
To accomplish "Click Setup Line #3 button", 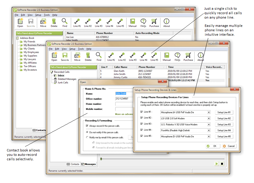I will click(224, 124).
